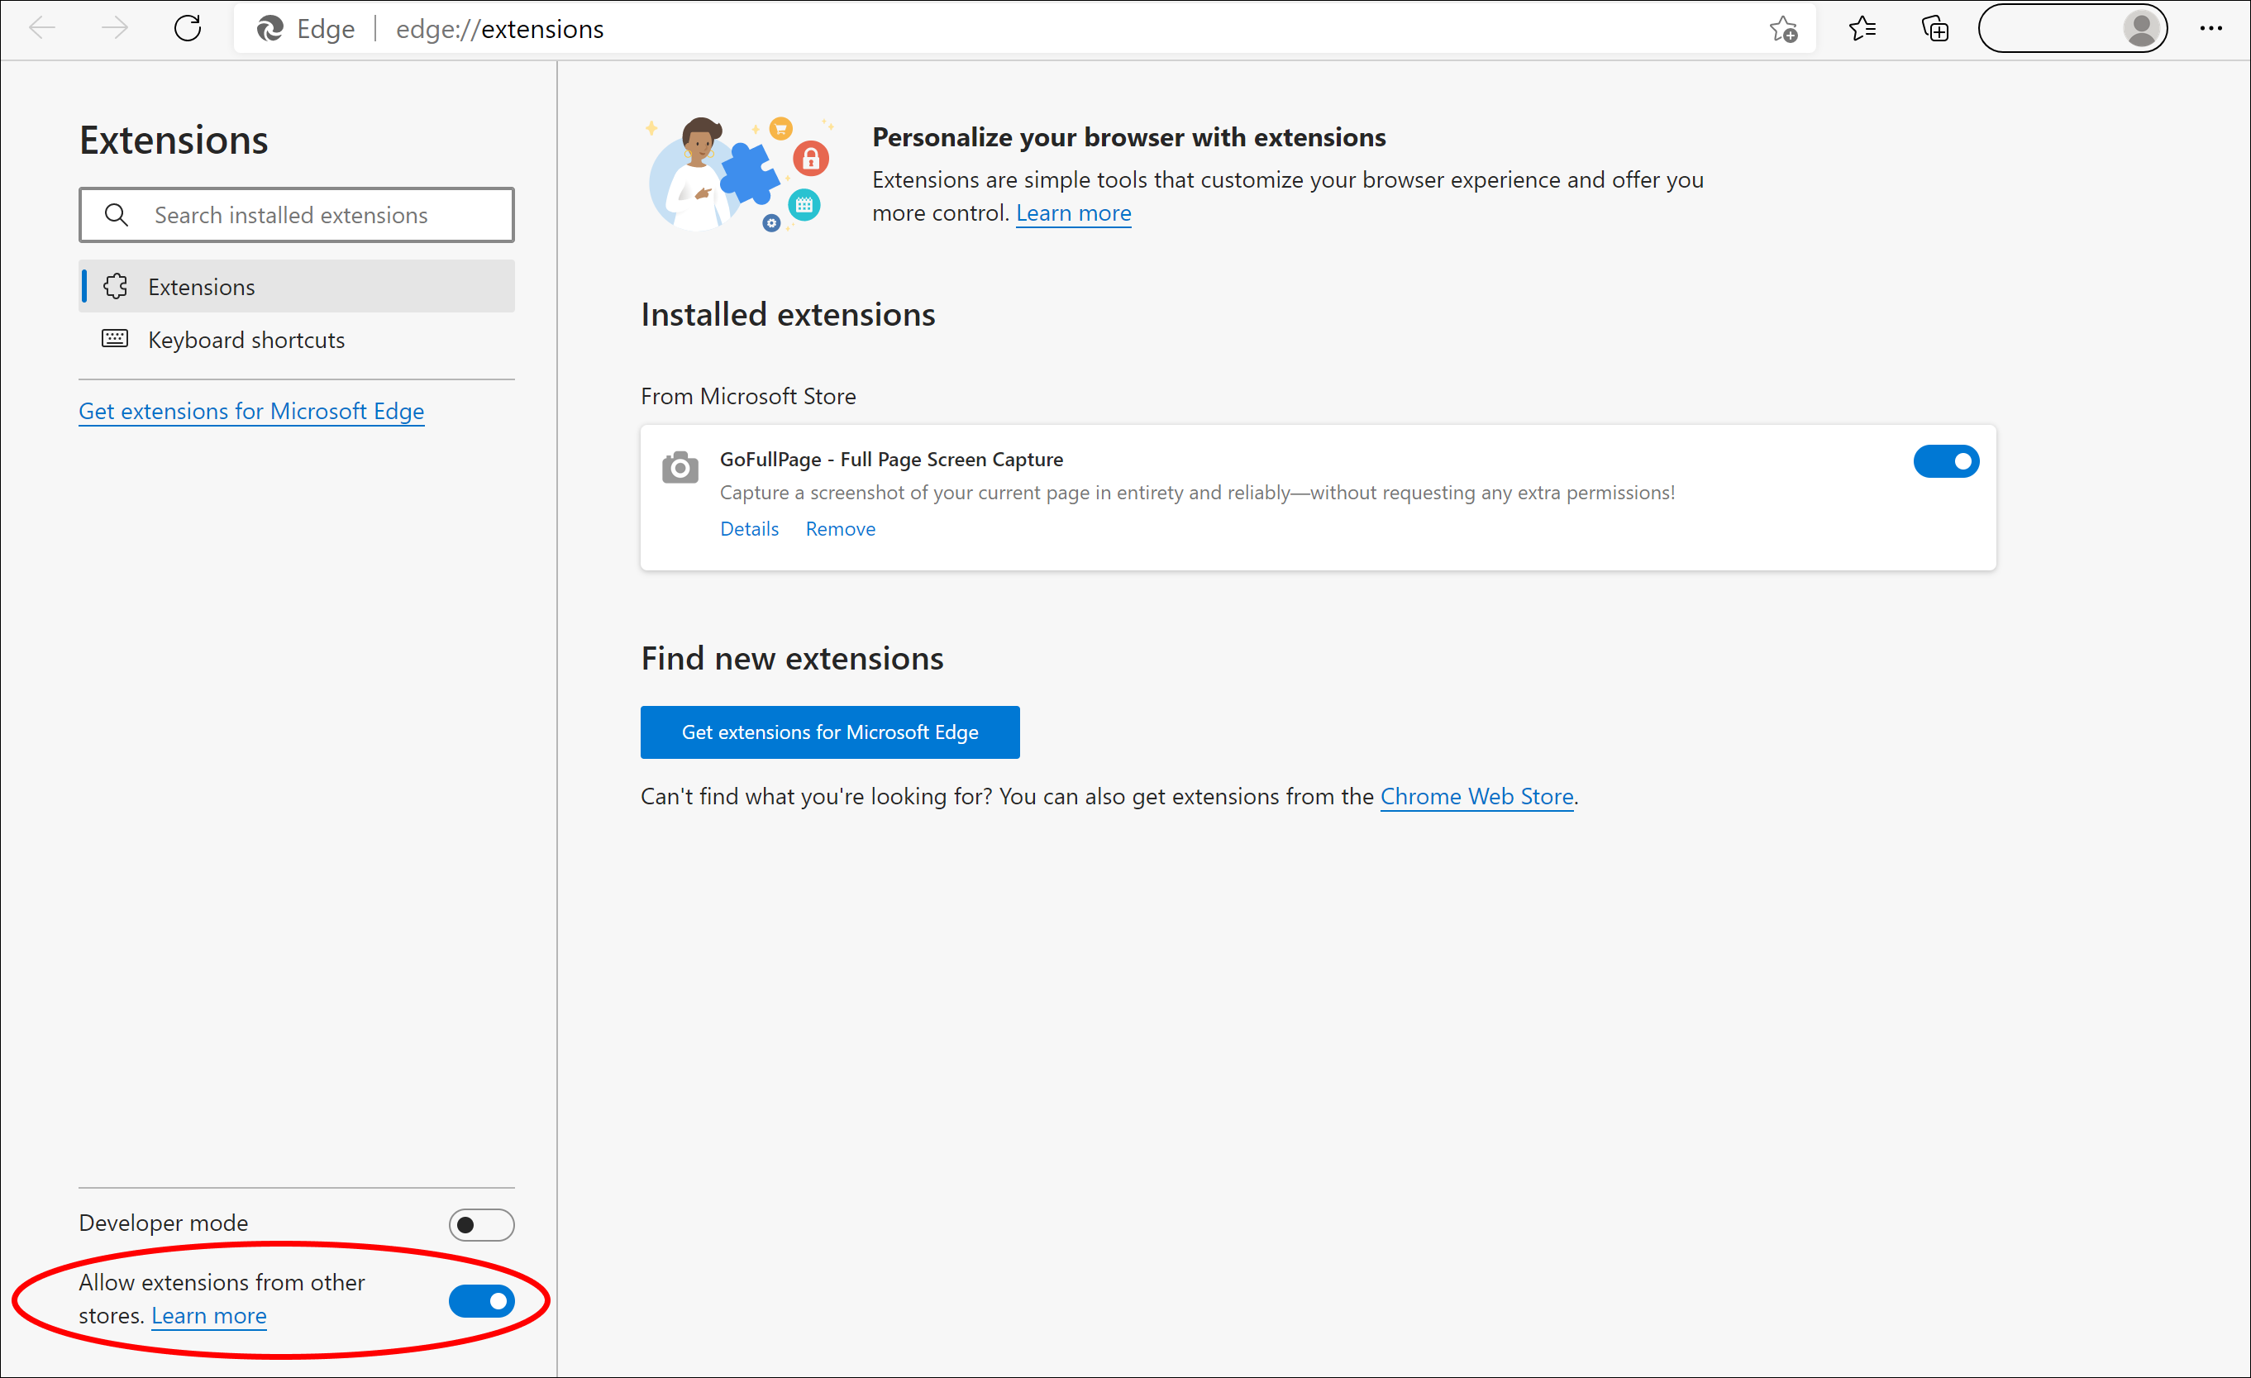This screenshot has width=2251, height=1378.
Task: Navigate back using the back arrow
Action: (42, 28)
